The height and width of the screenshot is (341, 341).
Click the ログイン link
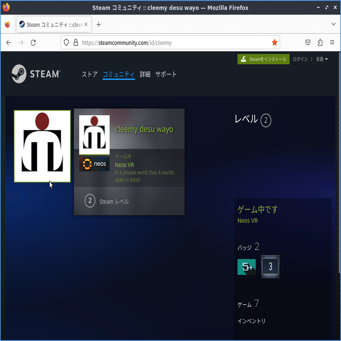tap(300, 59)
